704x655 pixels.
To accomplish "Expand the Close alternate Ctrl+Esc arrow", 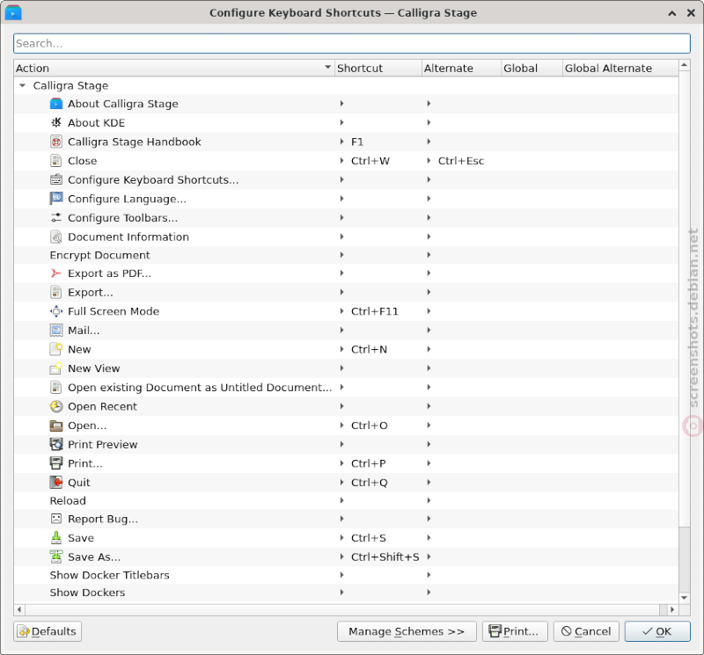I will [x=429, y=161].
